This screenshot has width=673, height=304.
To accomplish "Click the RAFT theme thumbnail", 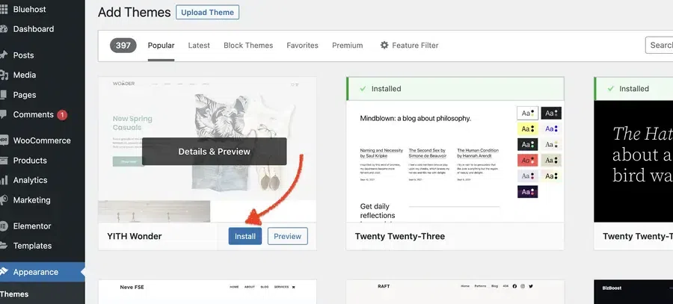I will 455,292.
